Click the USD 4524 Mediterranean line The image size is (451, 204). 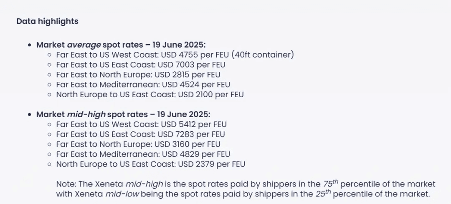(x=143, y=84)
